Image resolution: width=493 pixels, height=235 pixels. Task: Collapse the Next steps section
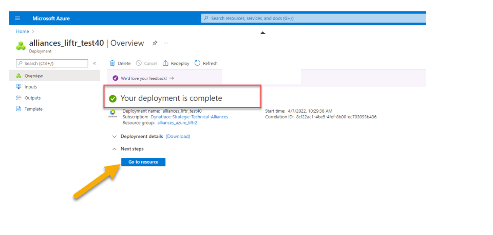114,149
